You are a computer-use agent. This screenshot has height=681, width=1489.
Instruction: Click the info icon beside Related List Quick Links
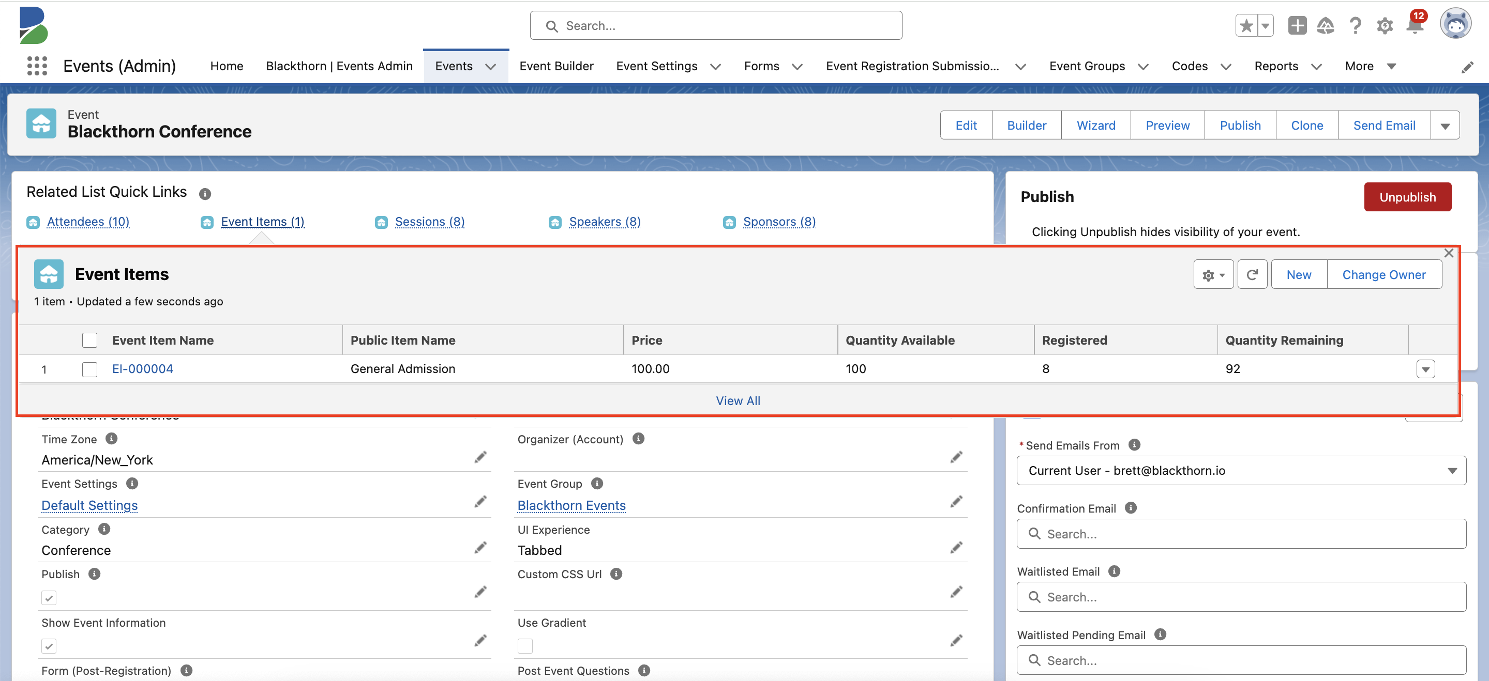tap(205, 194)
